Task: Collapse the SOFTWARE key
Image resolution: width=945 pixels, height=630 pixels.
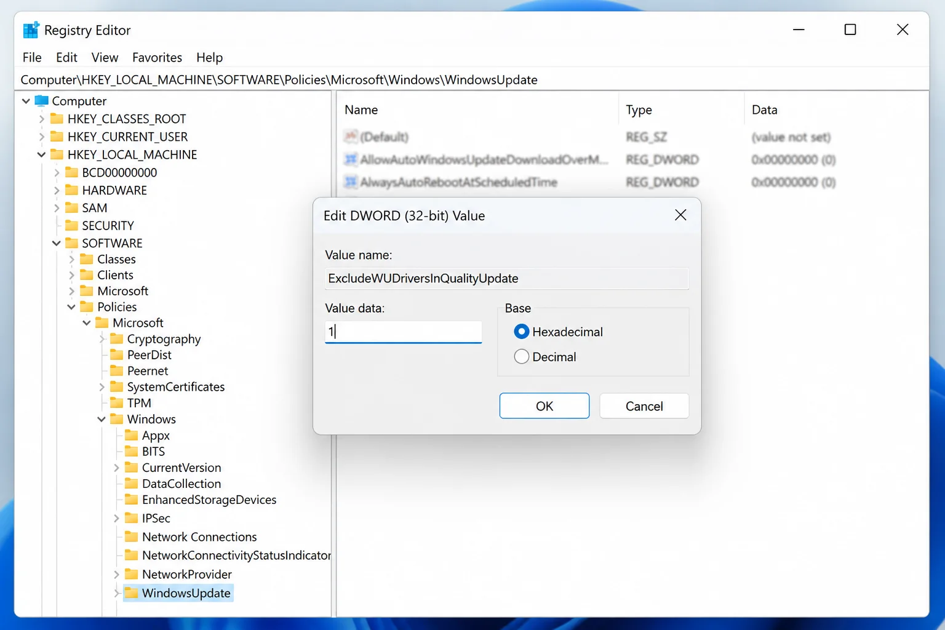Action: [x=57, y=243]
